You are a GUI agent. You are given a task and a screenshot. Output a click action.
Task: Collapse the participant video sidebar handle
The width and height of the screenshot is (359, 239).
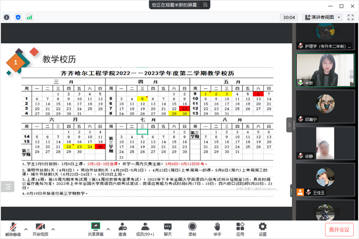[289, 125]
